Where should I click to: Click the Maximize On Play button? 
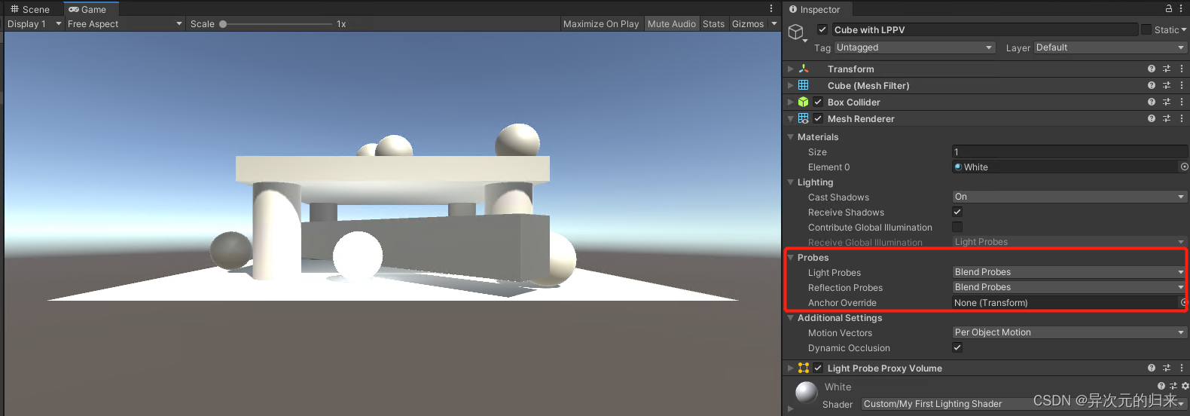(601, 23)
